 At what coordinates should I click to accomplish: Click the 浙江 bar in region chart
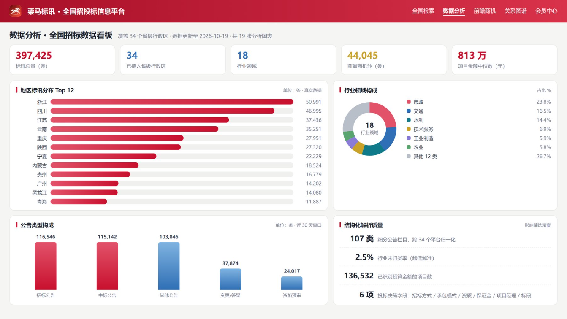pyautogui.click(x=172, y=102)
